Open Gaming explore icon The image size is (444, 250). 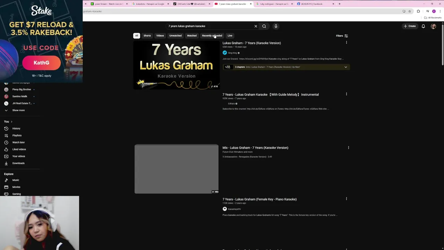[6, 194]
